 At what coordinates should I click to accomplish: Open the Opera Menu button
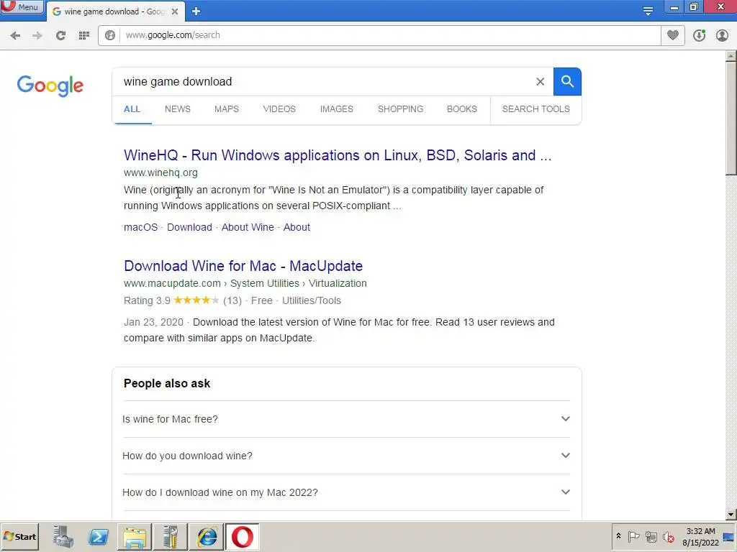22,6
